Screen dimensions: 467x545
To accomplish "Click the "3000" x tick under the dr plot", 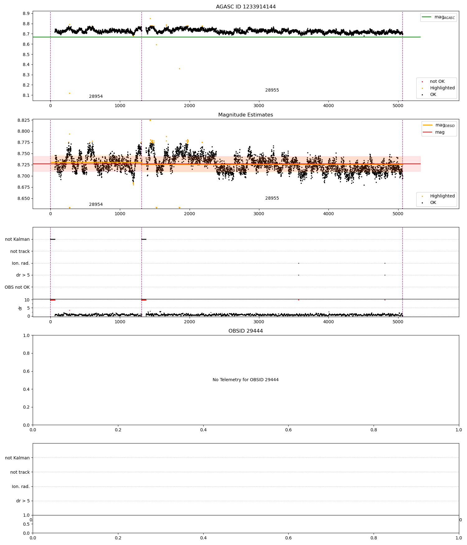I will (259, 322).
